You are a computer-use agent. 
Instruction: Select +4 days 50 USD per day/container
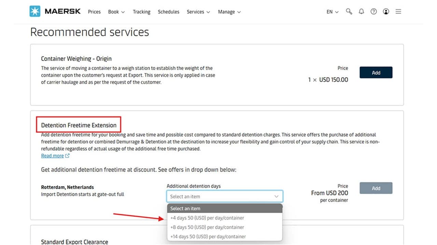point(207,218)
